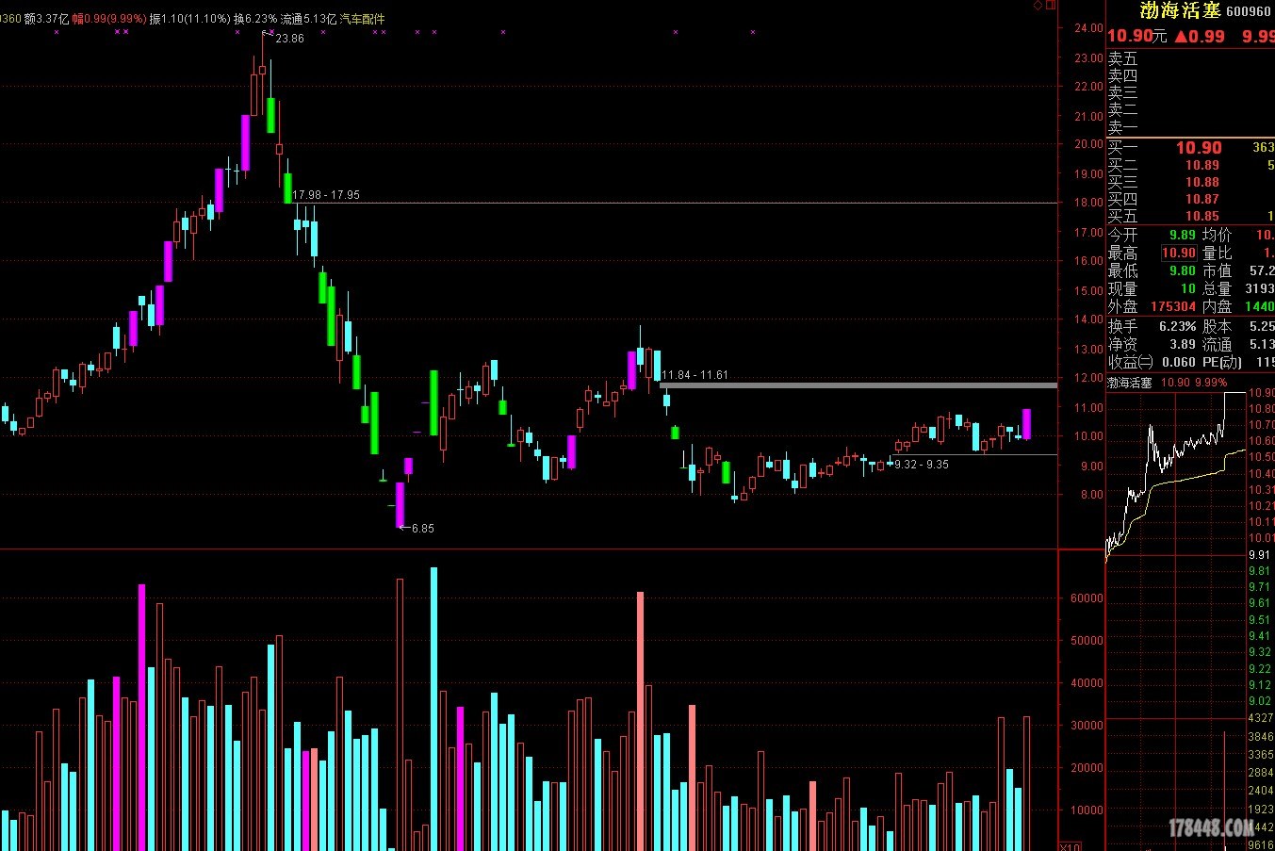Click the 最高 boxed value 10.90
This screenshot has width=1275, height=851.
tap(1178, 253)
